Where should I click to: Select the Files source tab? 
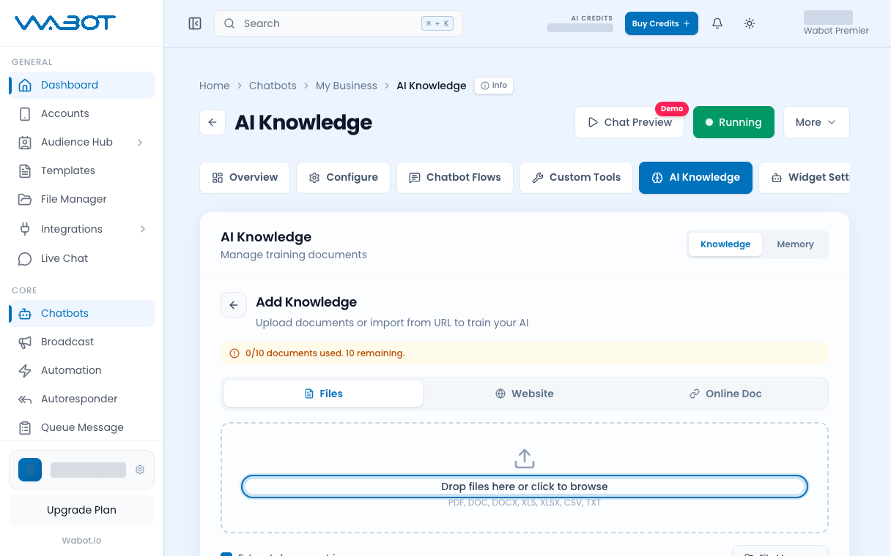[x=323, y=394]
